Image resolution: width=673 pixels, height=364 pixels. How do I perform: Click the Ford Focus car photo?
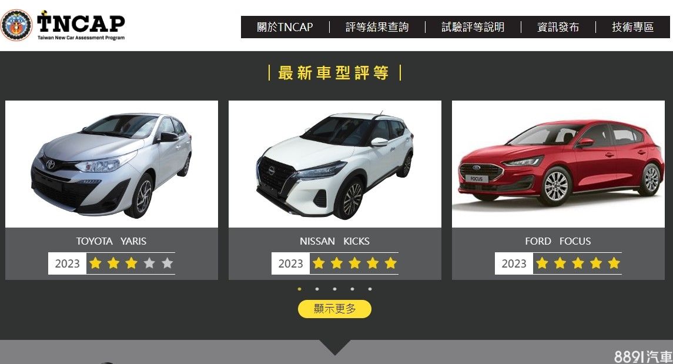558,164
